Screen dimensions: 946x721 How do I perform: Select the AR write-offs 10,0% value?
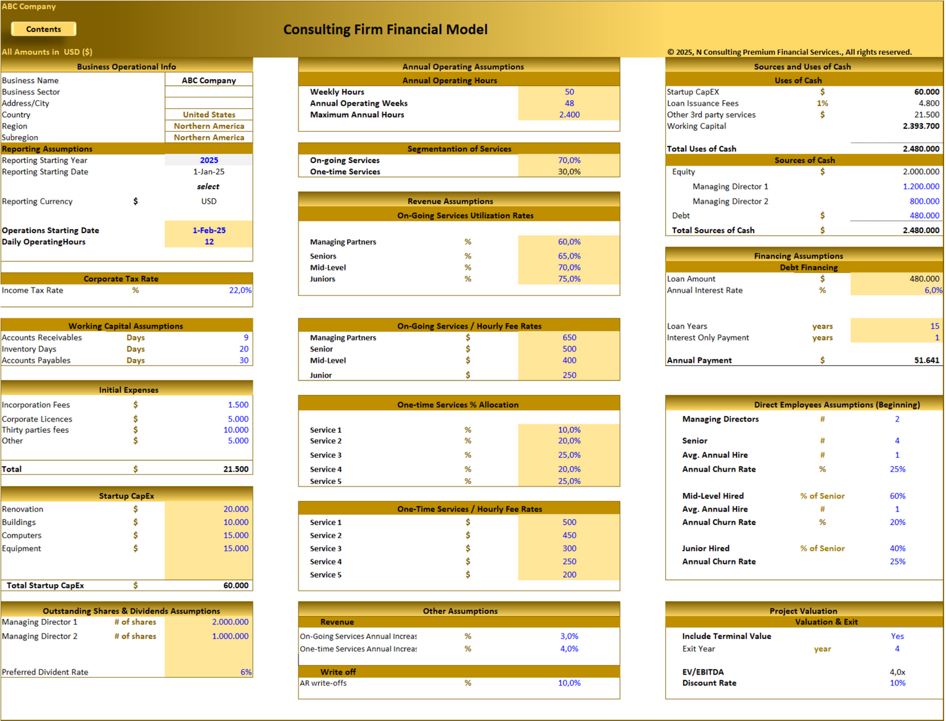tap(569, 683)
